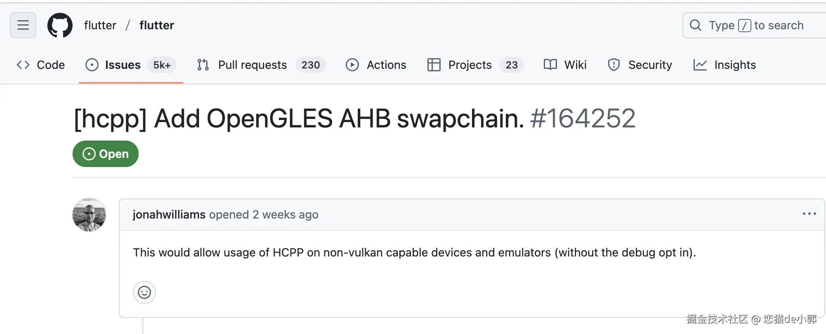Click the magnifying glass search icon

click(695, 25)
